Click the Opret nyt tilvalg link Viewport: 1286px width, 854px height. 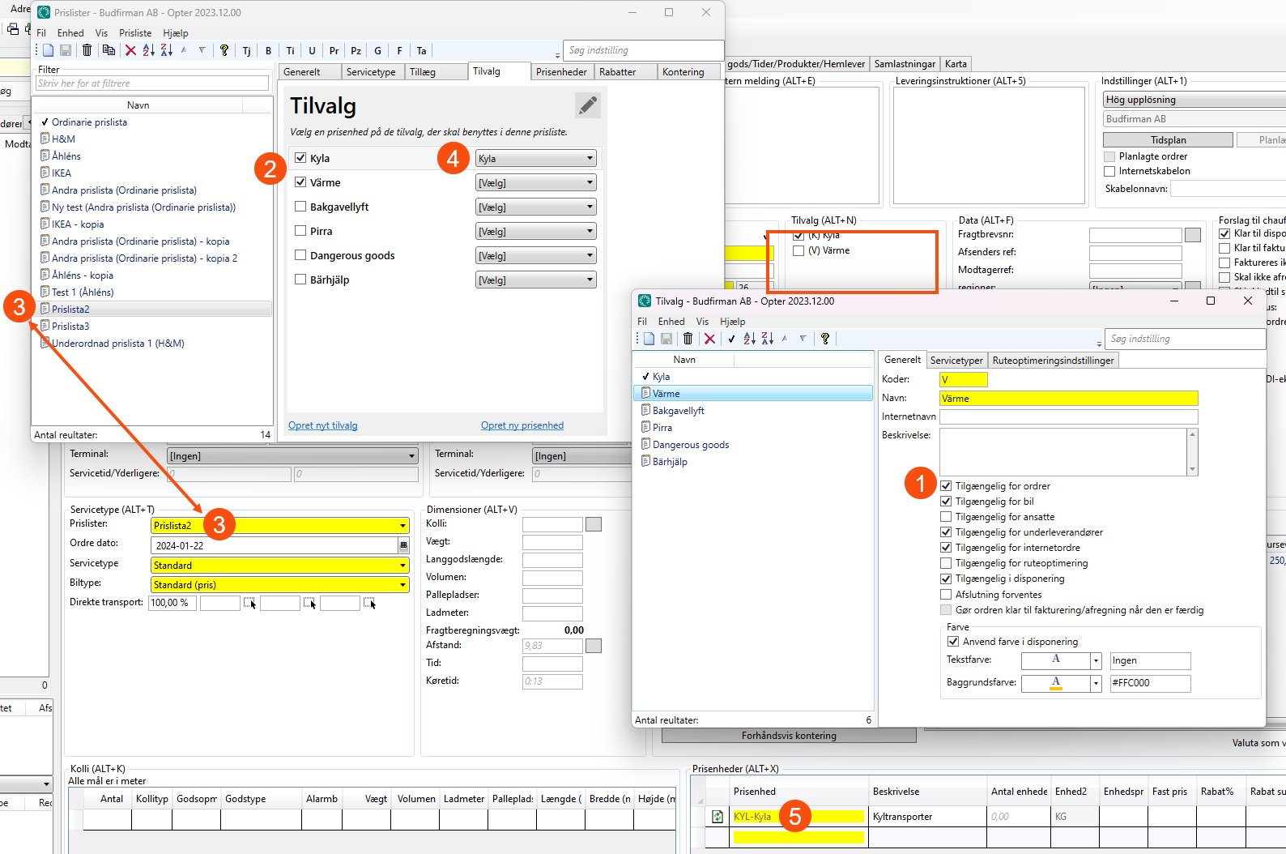coord(322,425)
